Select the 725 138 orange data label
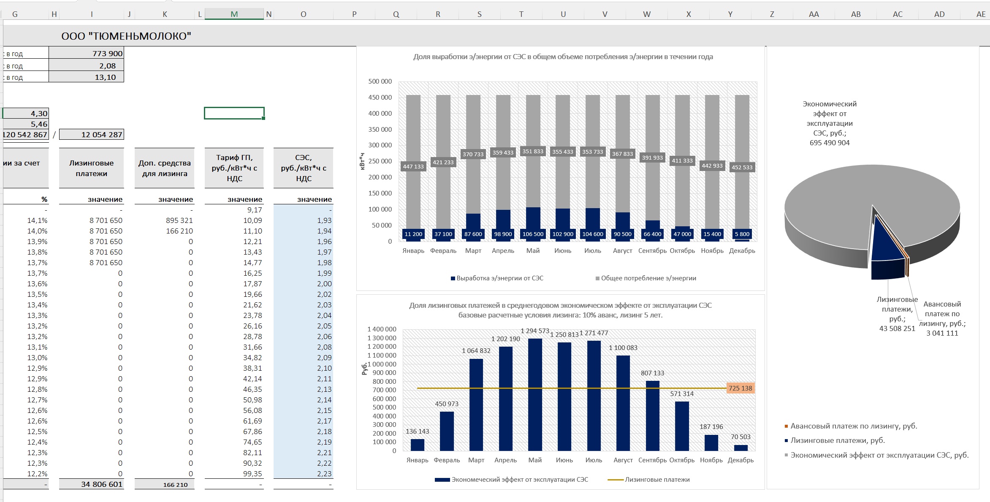Image resolution: width=990 pixels, height=502 pixels. [740, 388]
